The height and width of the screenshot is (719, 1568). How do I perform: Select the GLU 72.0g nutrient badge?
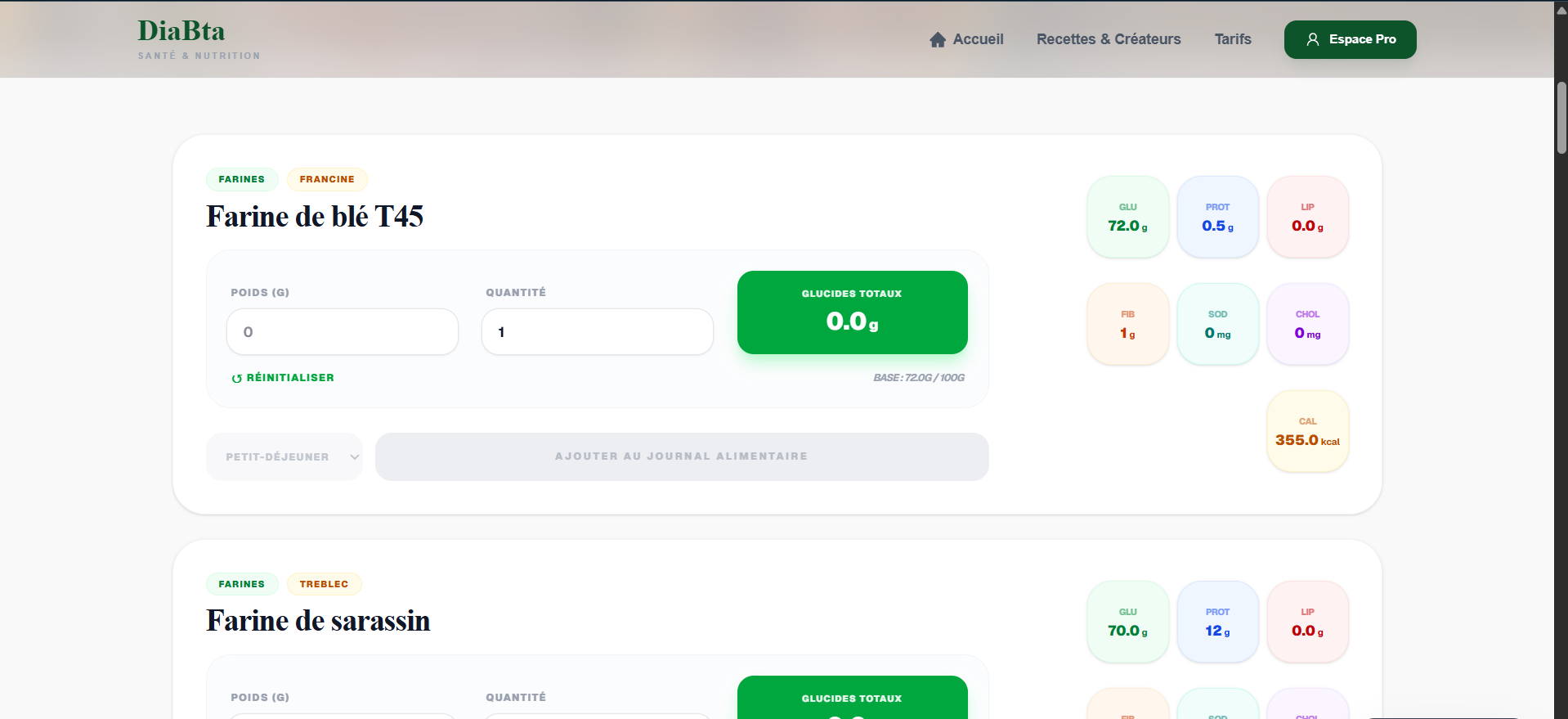coord(1127,216)
